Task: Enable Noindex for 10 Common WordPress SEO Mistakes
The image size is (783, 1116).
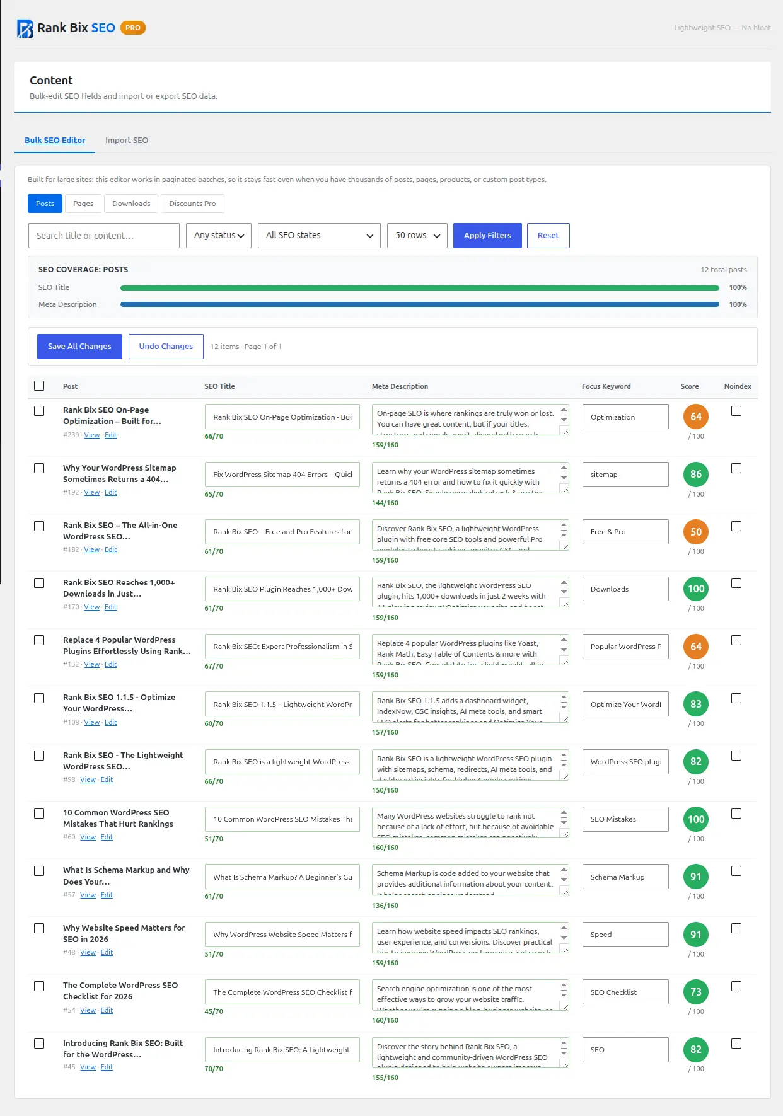Action: pos(736,814)
